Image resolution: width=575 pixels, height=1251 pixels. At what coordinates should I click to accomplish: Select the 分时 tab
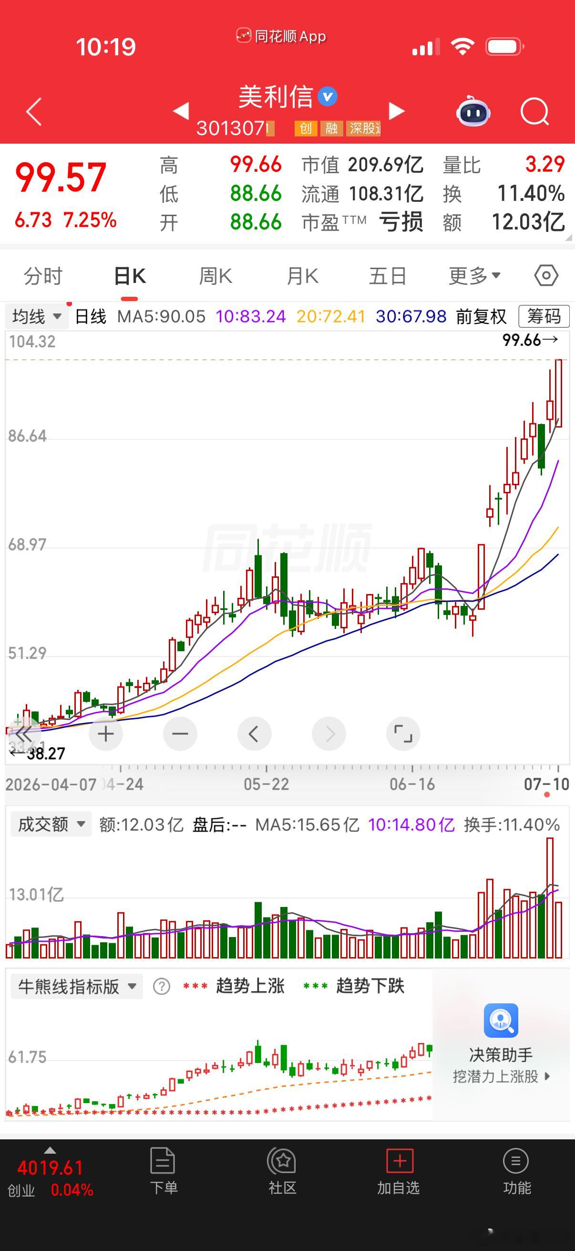pyautogui.click(x=43, y=276)
